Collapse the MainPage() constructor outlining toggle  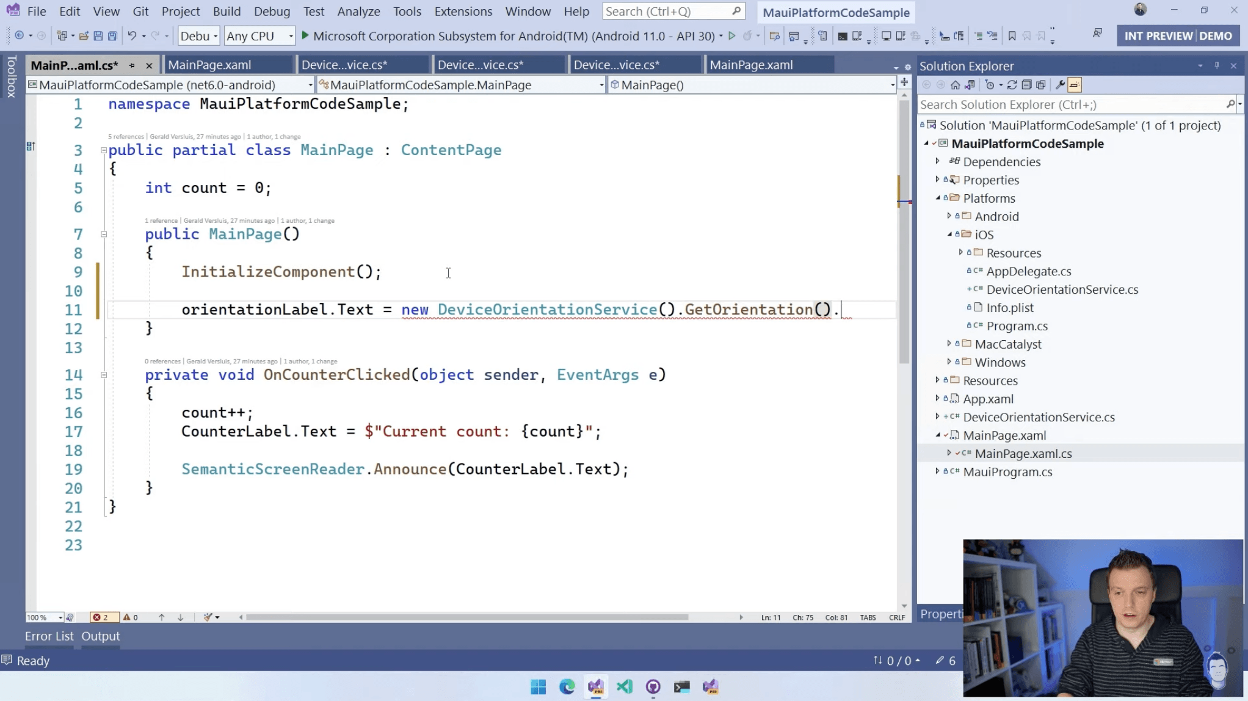point(103,234)
